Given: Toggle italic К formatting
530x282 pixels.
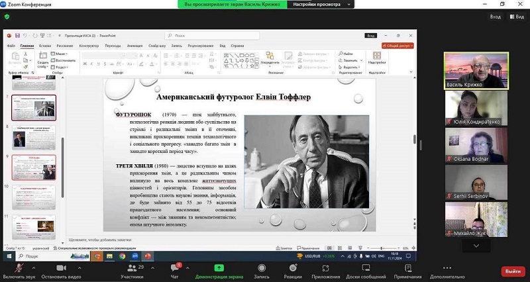Looking at the screenshot, I should 91,64.
